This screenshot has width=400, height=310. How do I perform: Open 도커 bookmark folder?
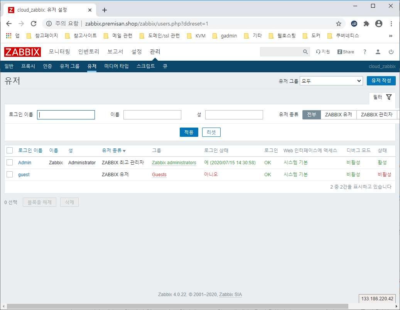point(311,36)
